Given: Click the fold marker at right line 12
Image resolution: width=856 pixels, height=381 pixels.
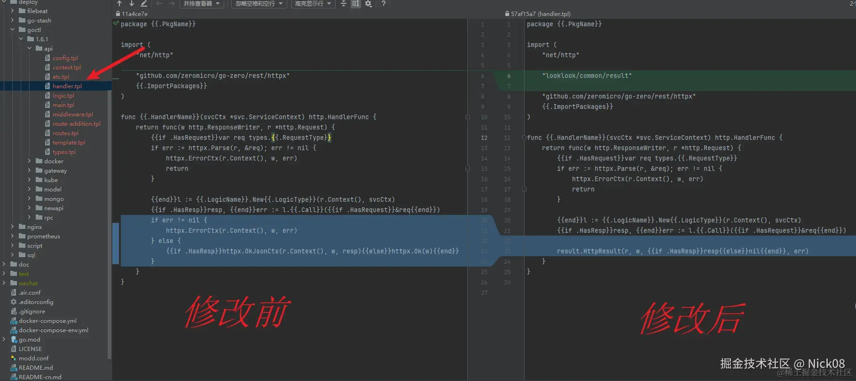Looking at the screenshot, I should pos(524,138).
